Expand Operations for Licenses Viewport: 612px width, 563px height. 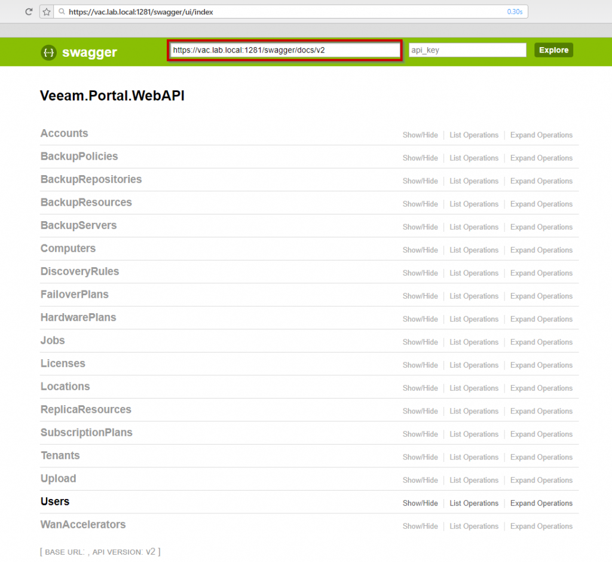click(541, 365)
